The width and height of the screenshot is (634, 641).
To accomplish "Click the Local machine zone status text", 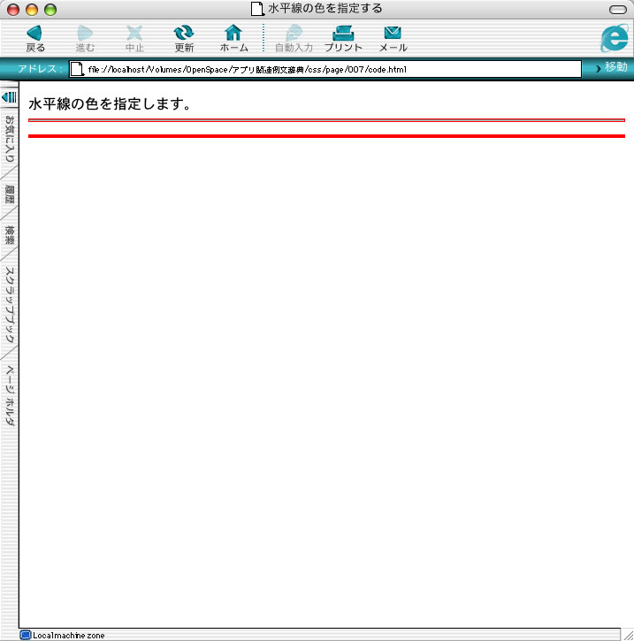I will click(69, 636).
